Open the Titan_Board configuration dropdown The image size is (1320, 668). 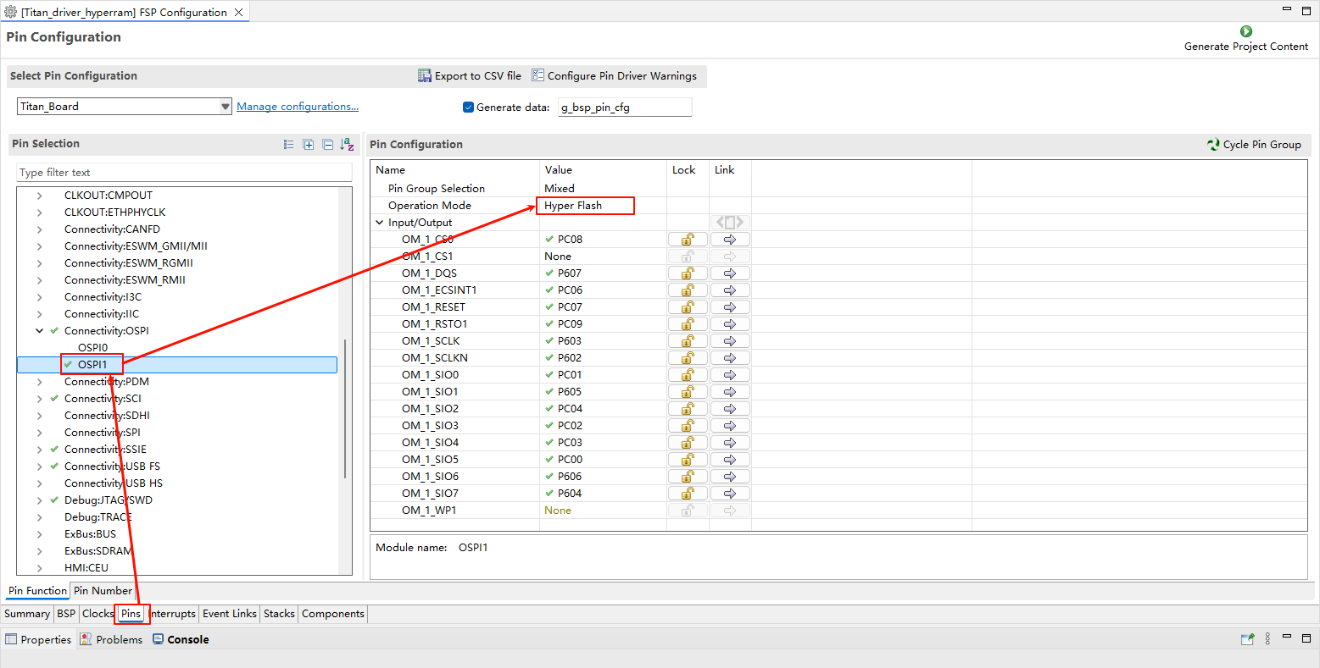coord(225,107)
